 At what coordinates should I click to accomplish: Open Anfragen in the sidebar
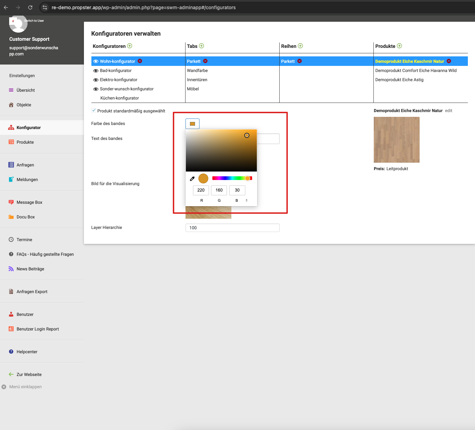[25, 165]
